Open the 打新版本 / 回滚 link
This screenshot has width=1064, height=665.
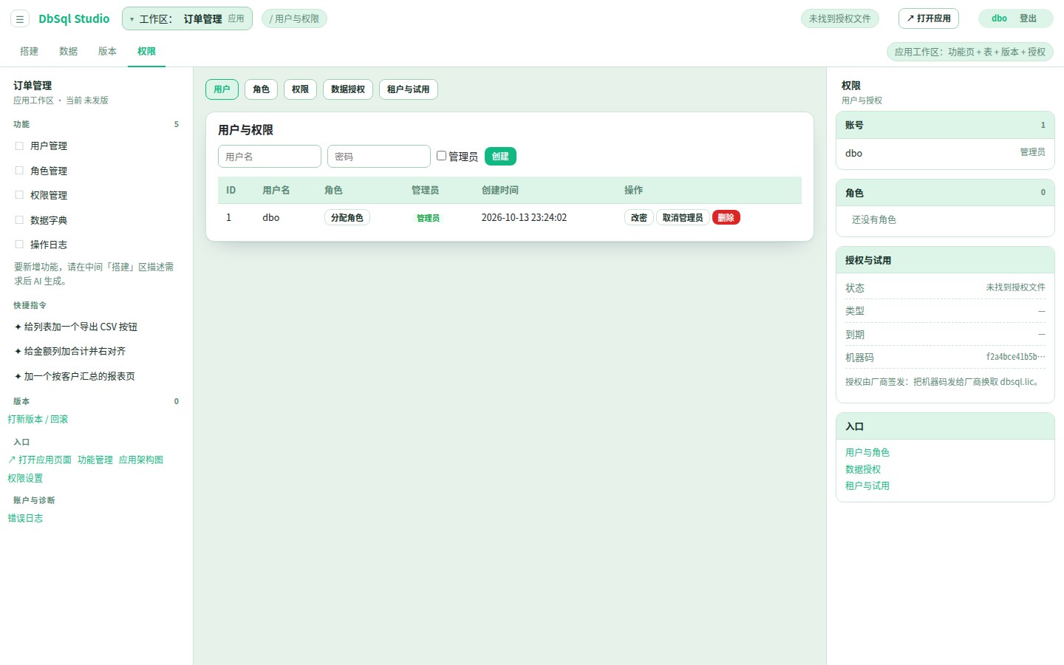coord(38,419)
